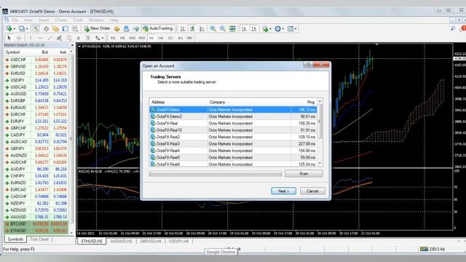The image size is (466, 262).
Task: Switch to M1 timeframe
Action: [x=113, y=38]
